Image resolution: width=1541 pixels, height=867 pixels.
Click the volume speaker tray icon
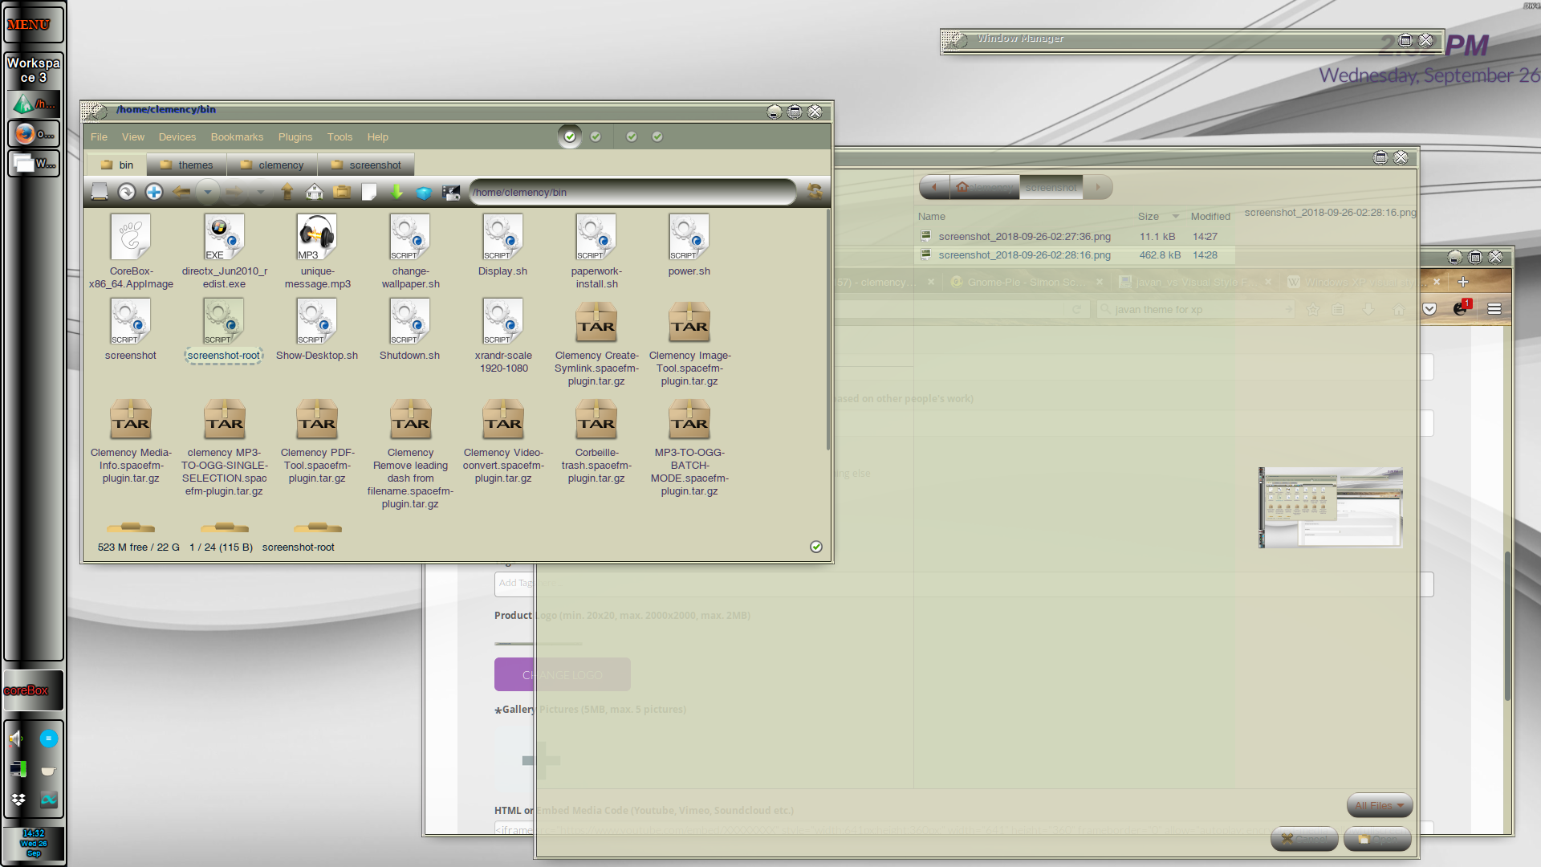(x=17, y=739)
